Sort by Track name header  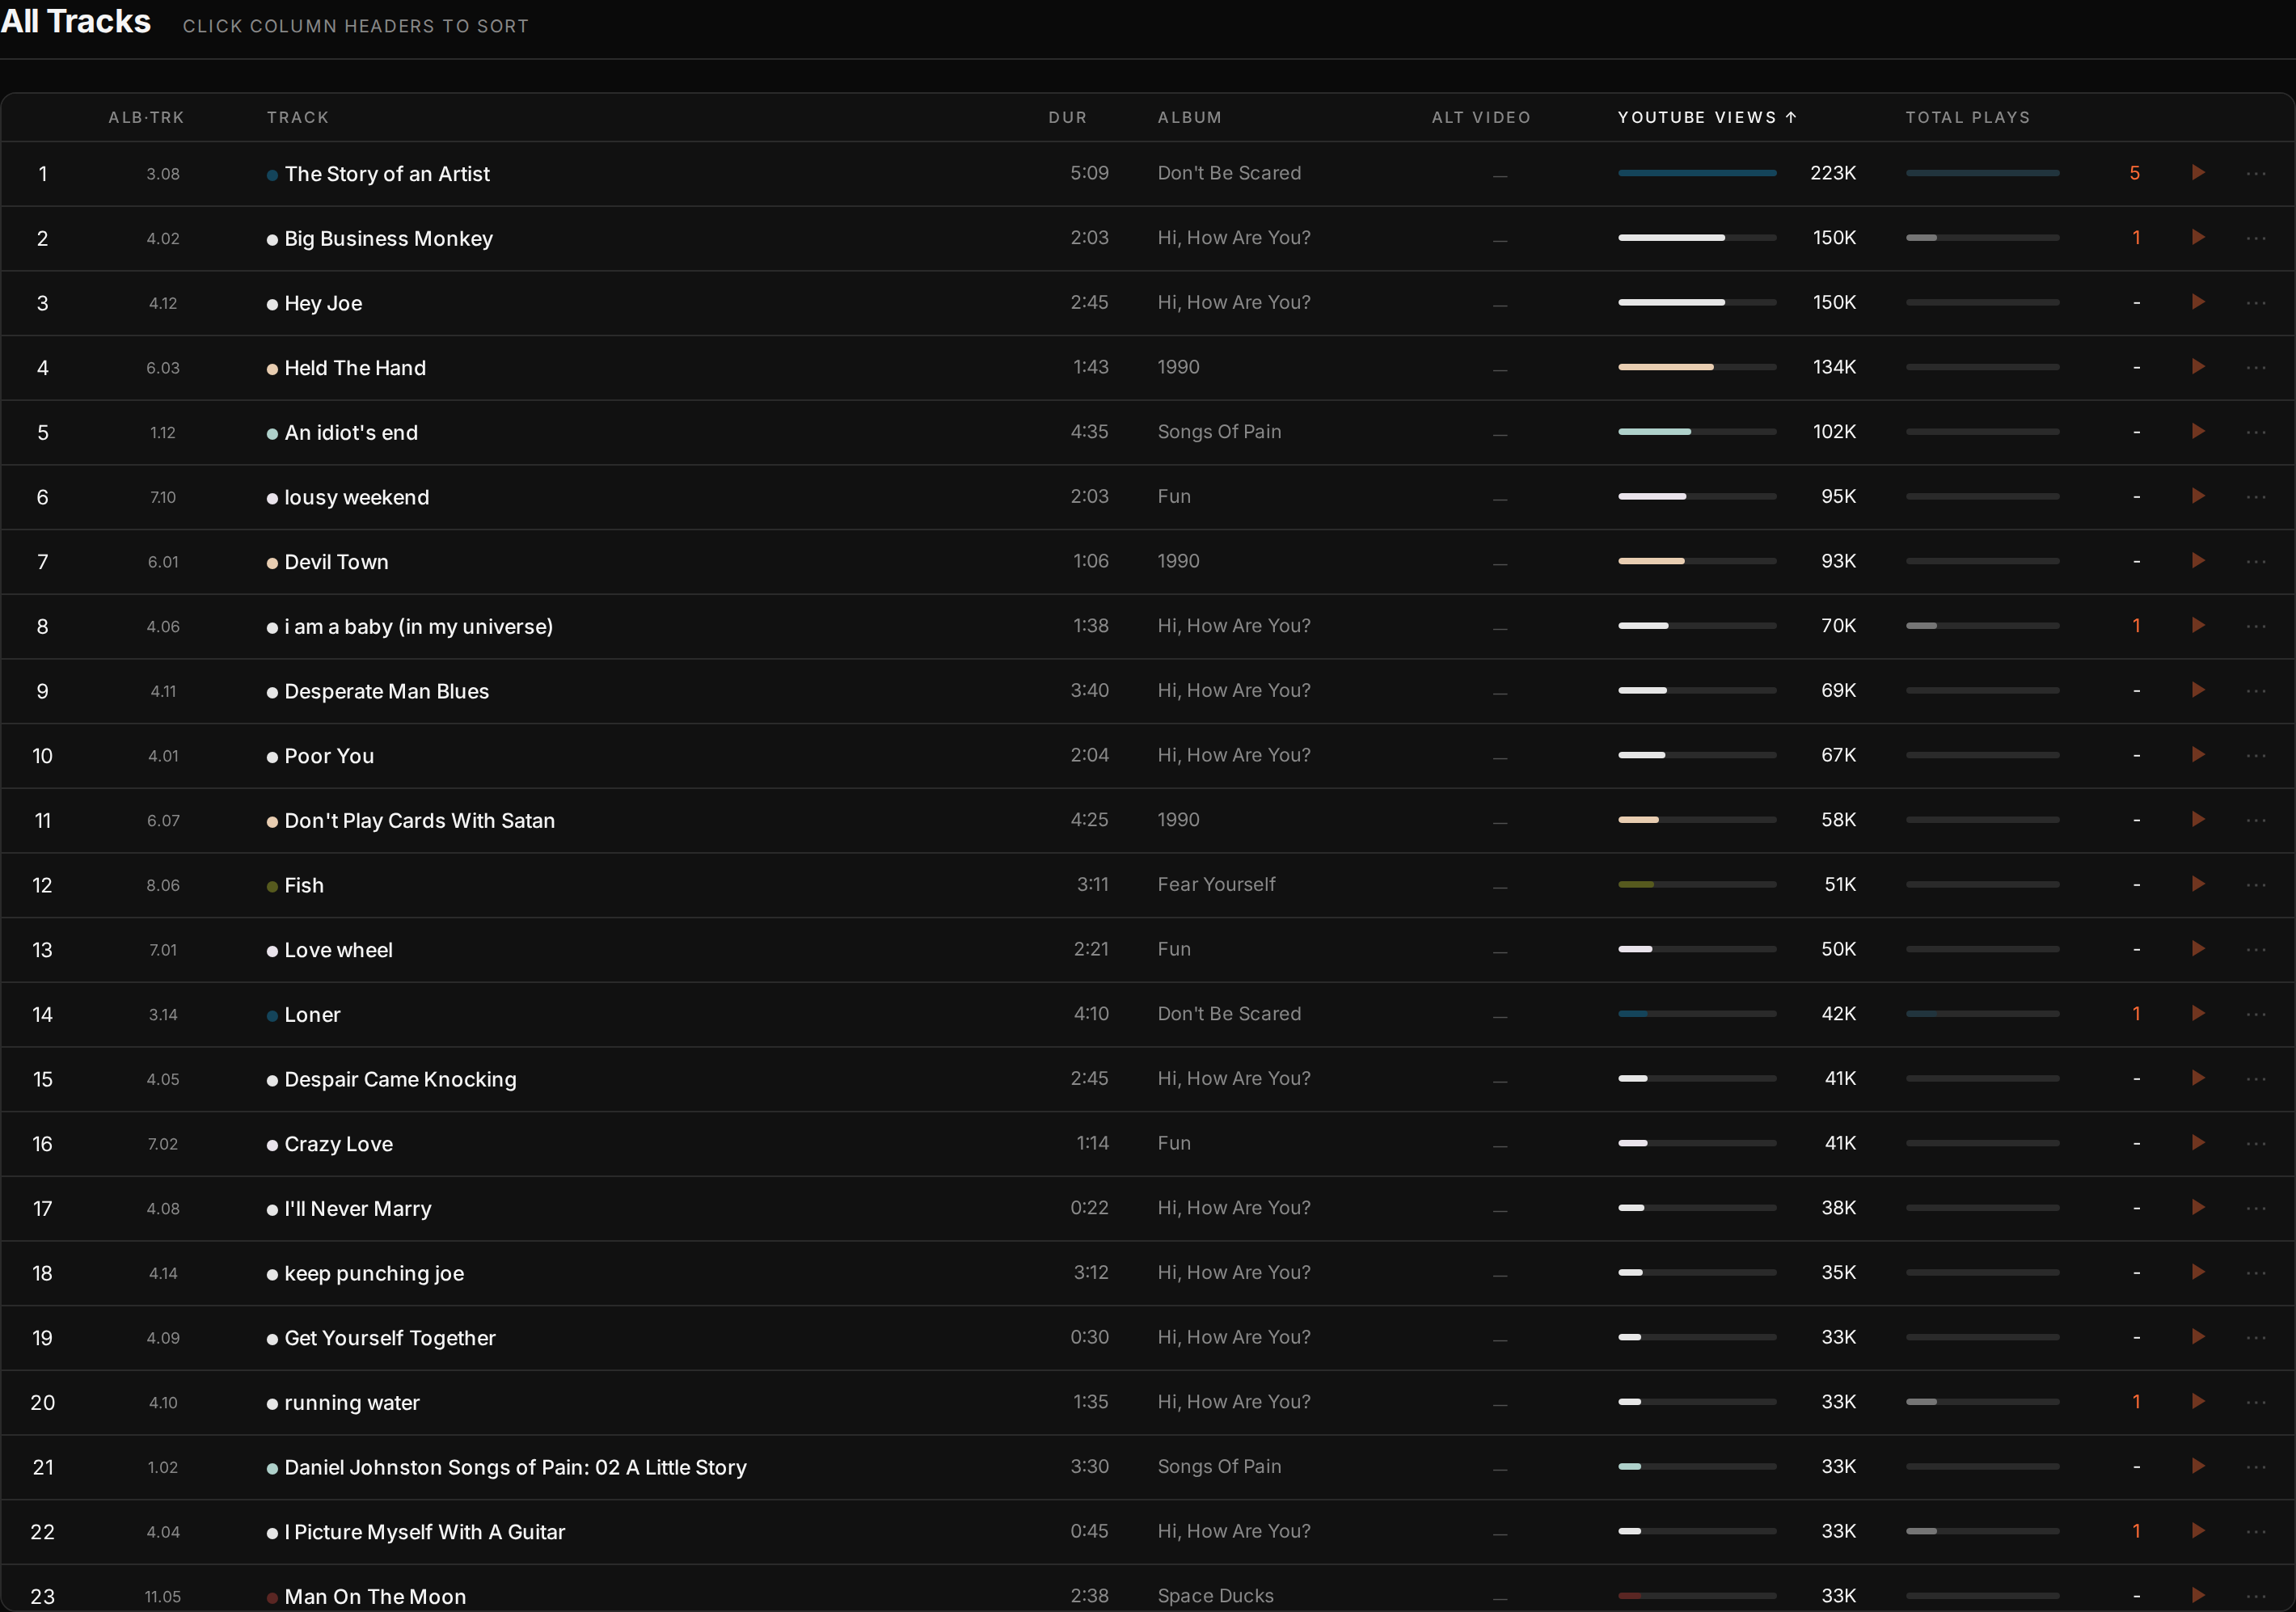coord(297,117)
